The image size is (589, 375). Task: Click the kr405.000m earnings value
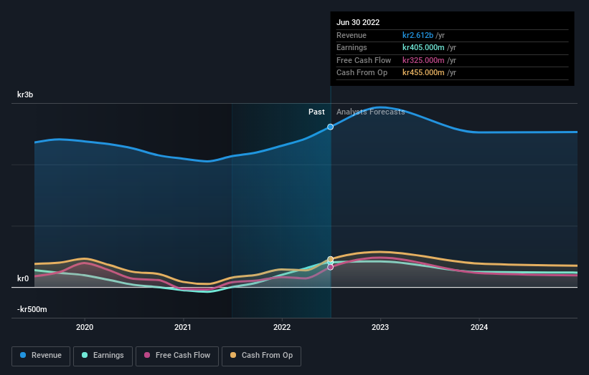[x=423, y=47]
